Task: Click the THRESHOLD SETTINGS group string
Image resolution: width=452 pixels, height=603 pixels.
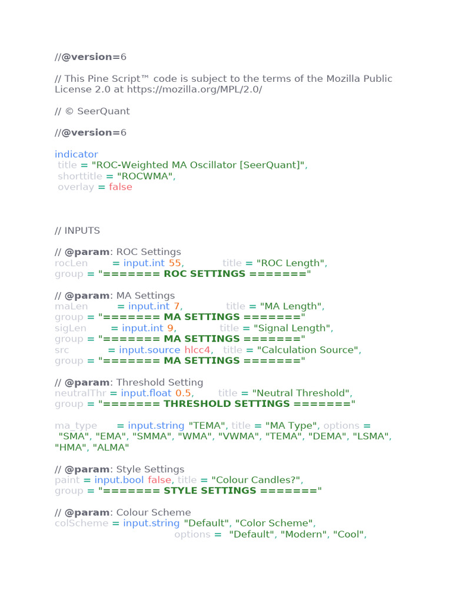Action: click(227, 404)
